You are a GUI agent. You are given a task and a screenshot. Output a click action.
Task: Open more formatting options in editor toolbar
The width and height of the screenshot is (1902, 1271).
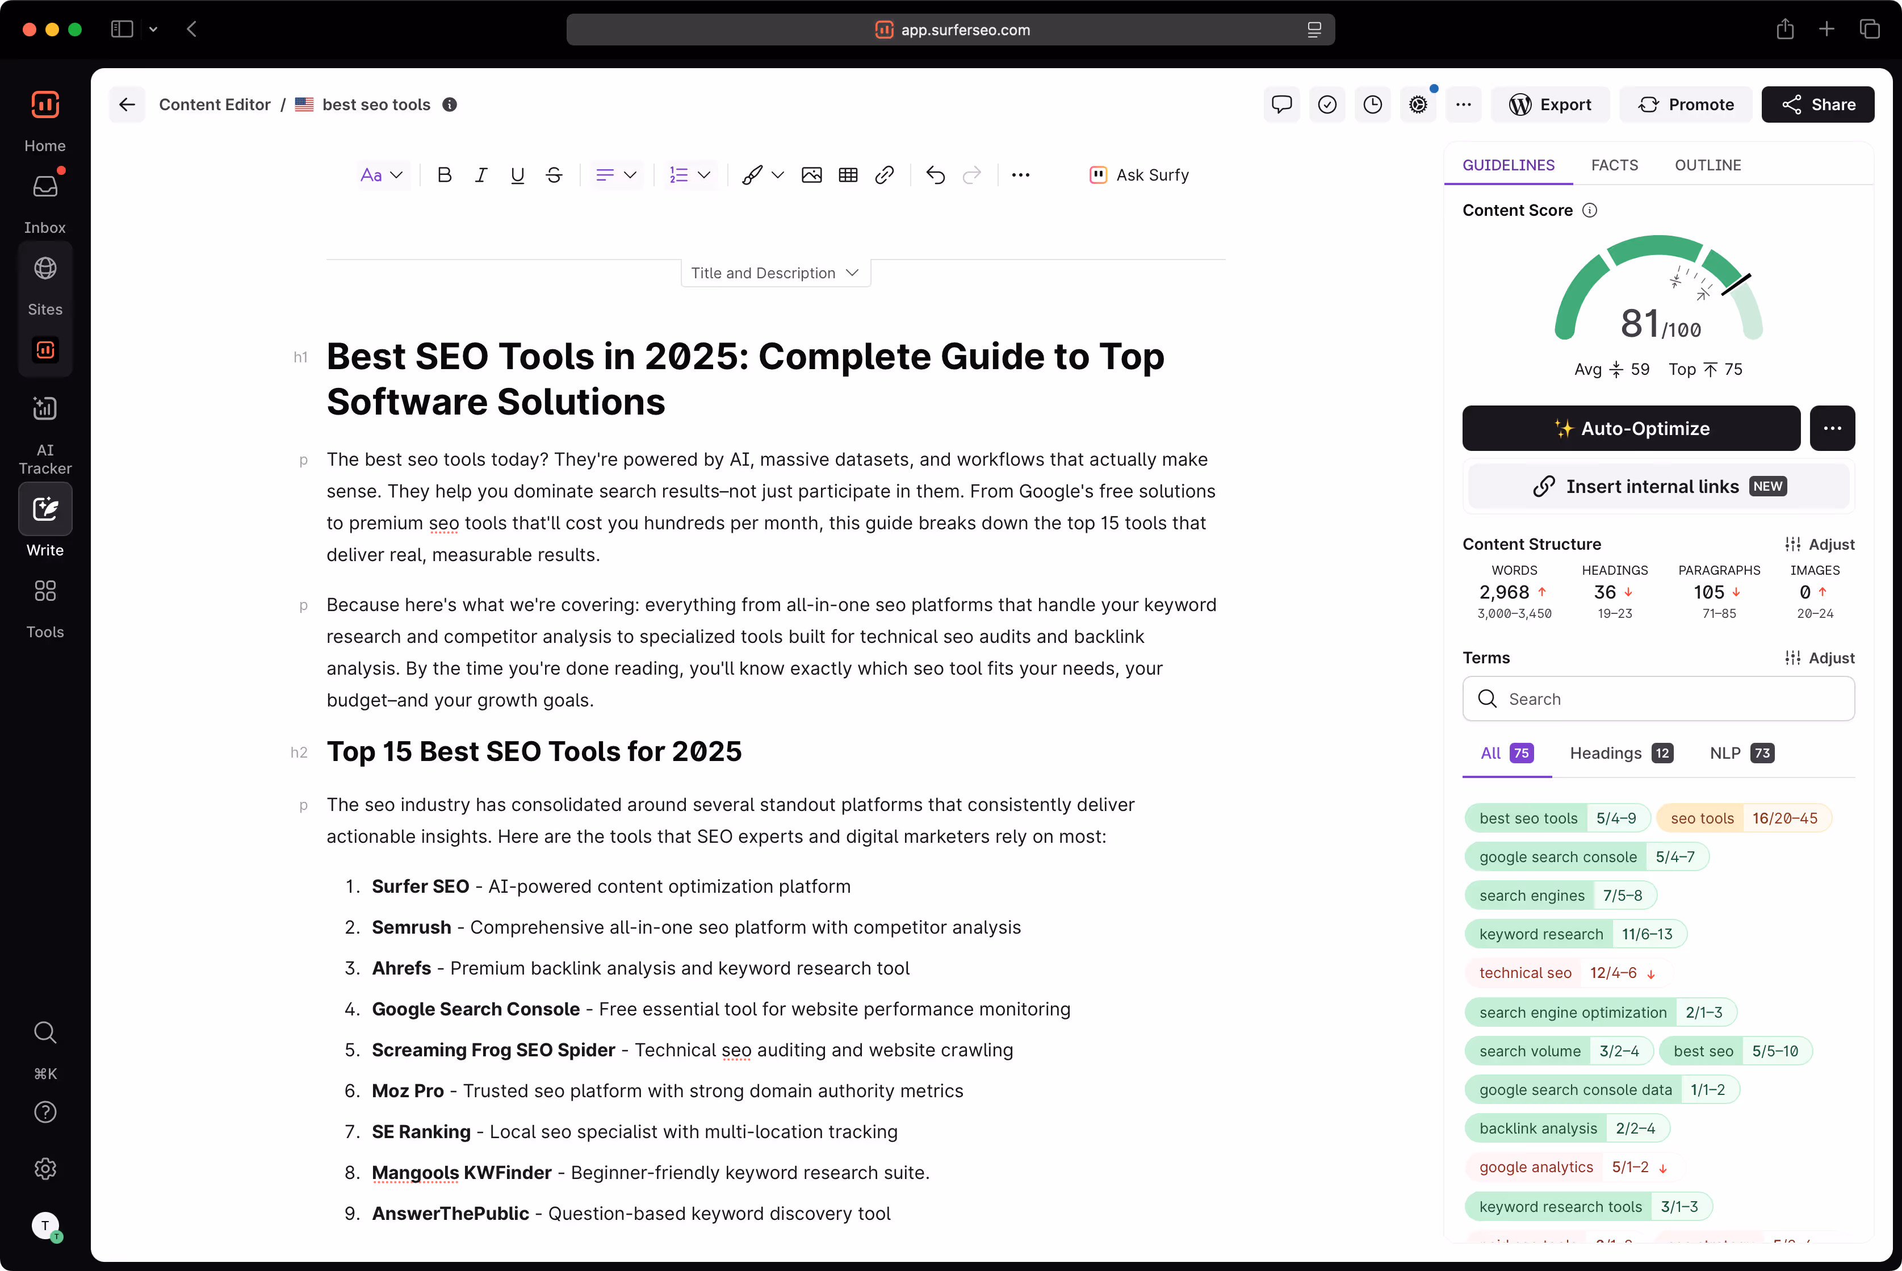click(1020, 175)
